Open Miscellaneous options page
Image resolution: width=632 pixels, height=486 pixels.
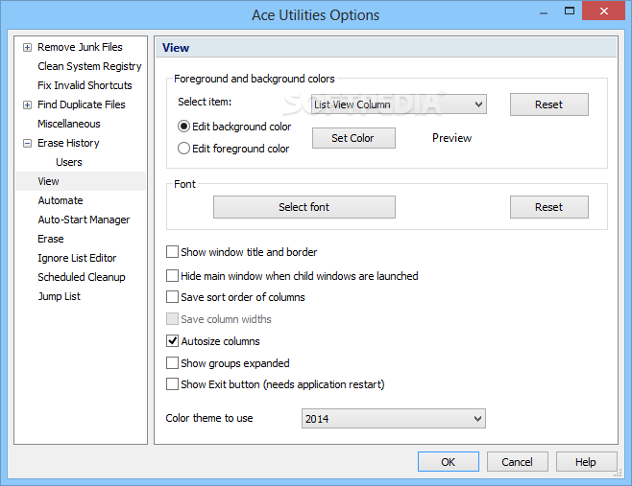pos(69,124)
